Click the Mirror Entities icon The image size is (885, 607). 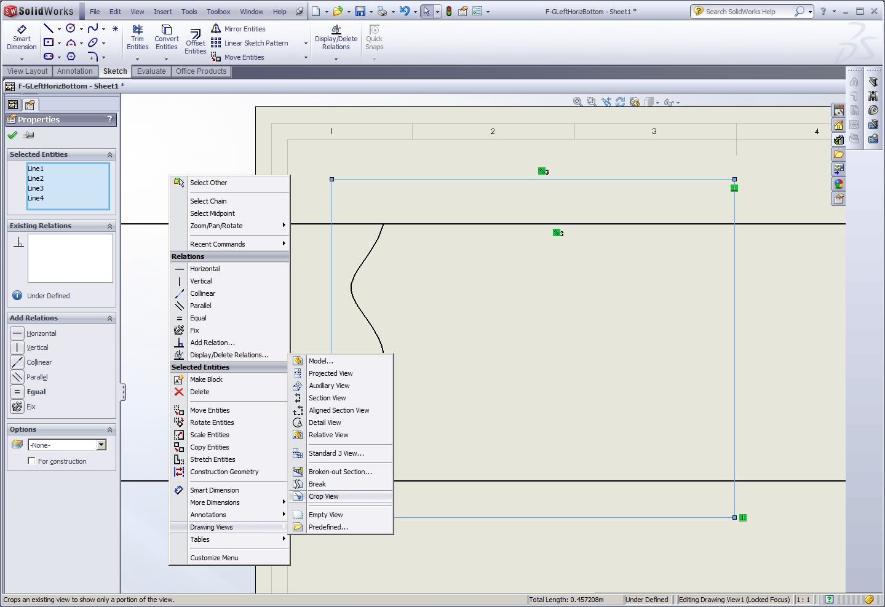pos(216,29)
